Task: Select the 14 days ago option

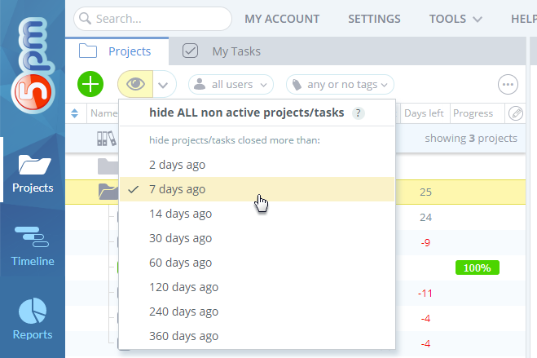Action: (x=180, y=214)
